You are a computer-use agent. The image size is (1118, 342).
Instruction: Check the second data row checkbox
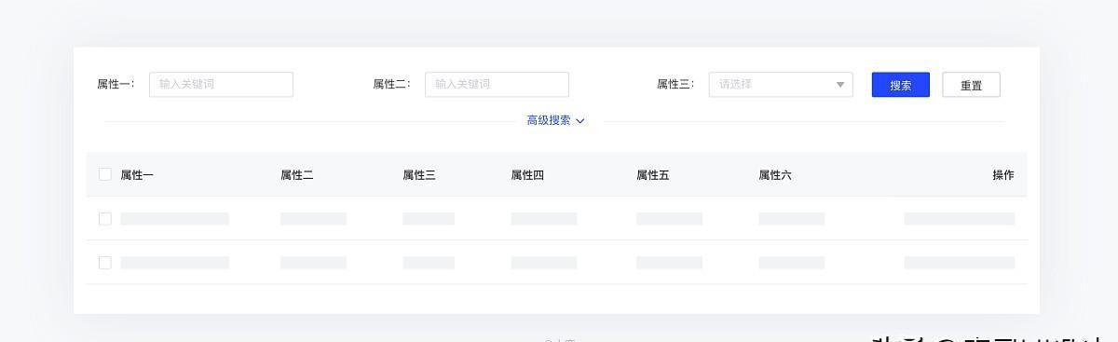point(104,263)
